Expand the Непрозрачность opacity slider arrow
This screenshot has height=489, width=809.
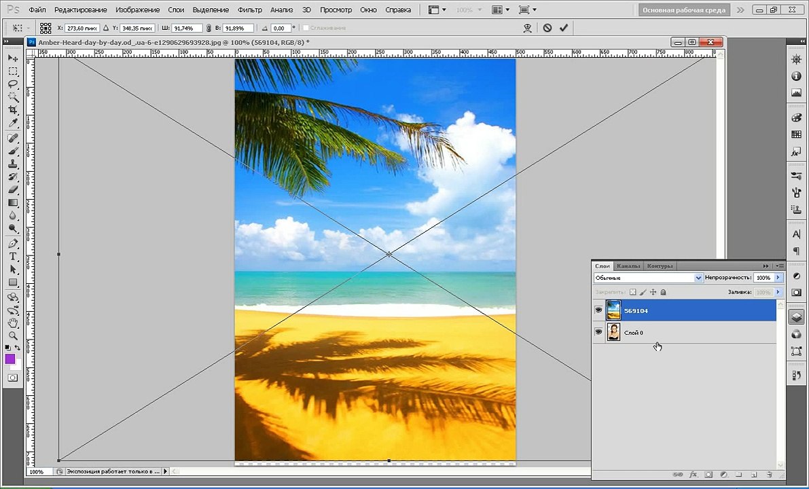778,278
